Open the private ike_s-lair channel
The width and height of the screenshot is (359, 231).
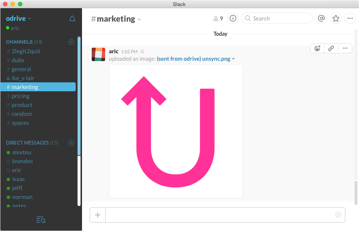pos(23,78)
